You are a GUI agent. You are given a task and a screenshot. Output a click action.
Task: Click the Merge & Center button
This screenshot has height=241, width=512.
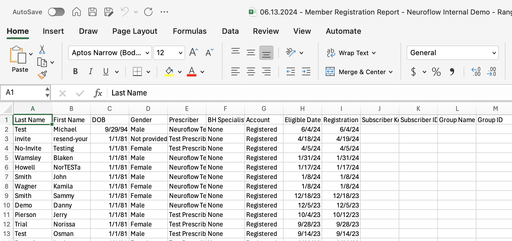356,72
